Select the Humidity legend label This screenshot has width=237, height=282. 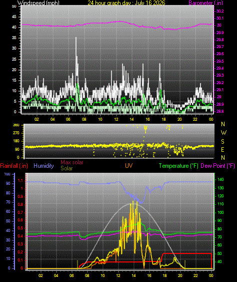(43, 166)
